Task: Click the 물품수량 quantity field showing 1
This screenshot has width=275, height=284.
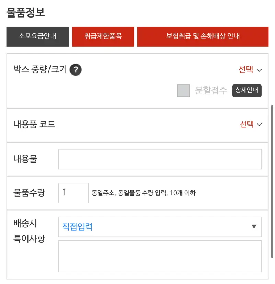Action: [x=73, y=193]
